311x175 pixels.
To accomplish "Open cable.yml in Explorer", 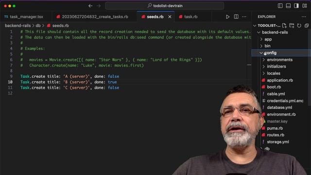I will [x=276, y=94].
